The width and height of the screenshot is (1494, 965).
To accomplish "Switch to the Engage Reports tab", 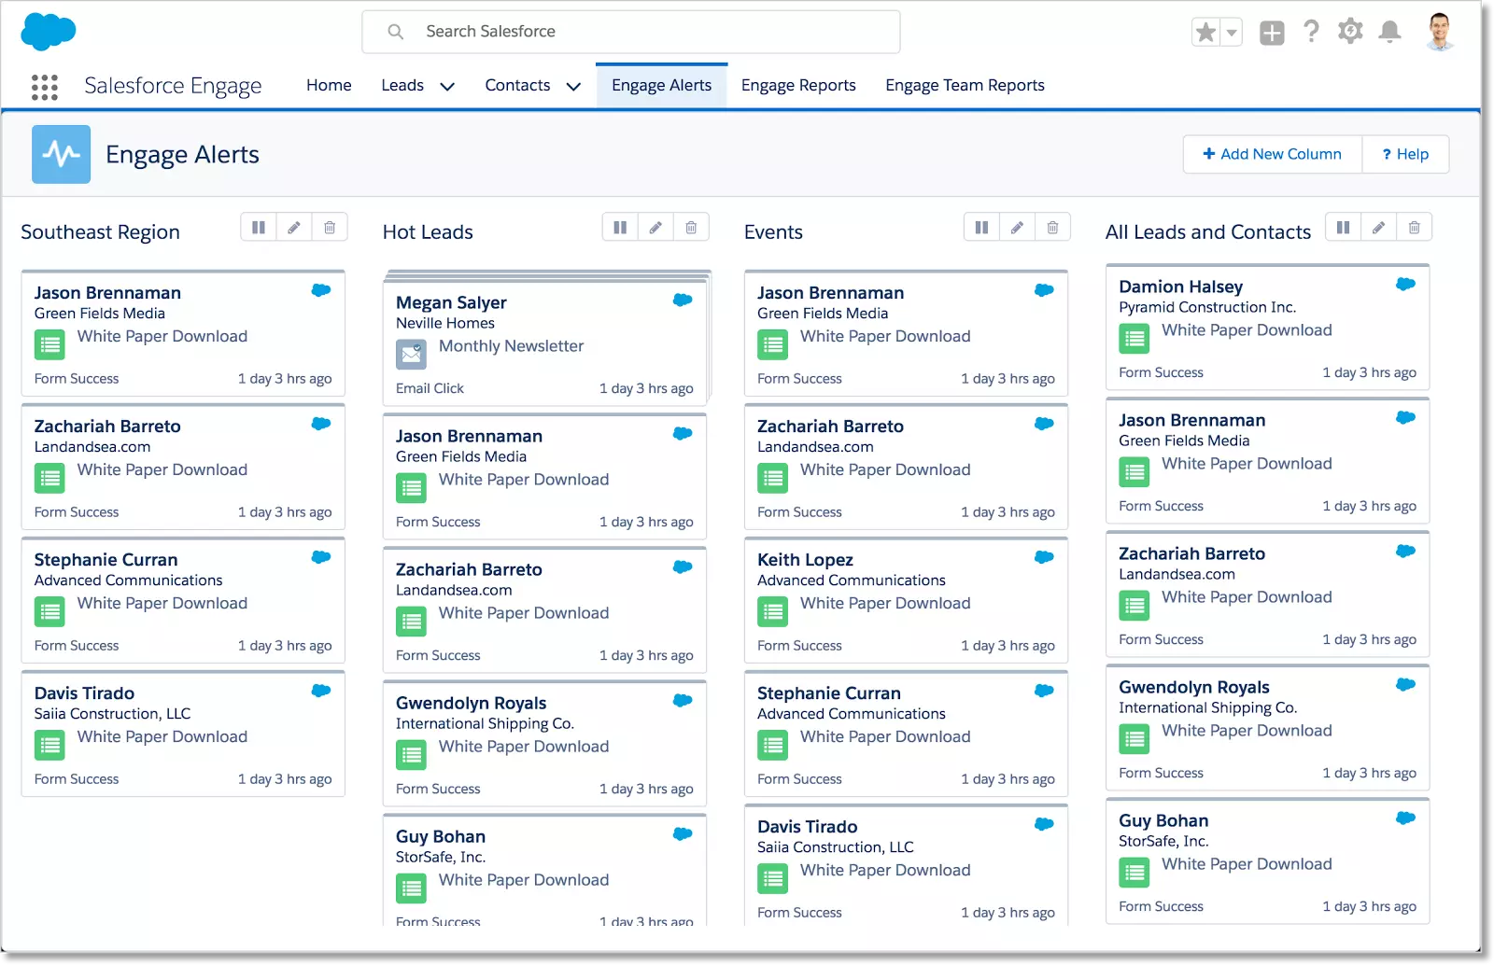I will (x=798, y=85).
